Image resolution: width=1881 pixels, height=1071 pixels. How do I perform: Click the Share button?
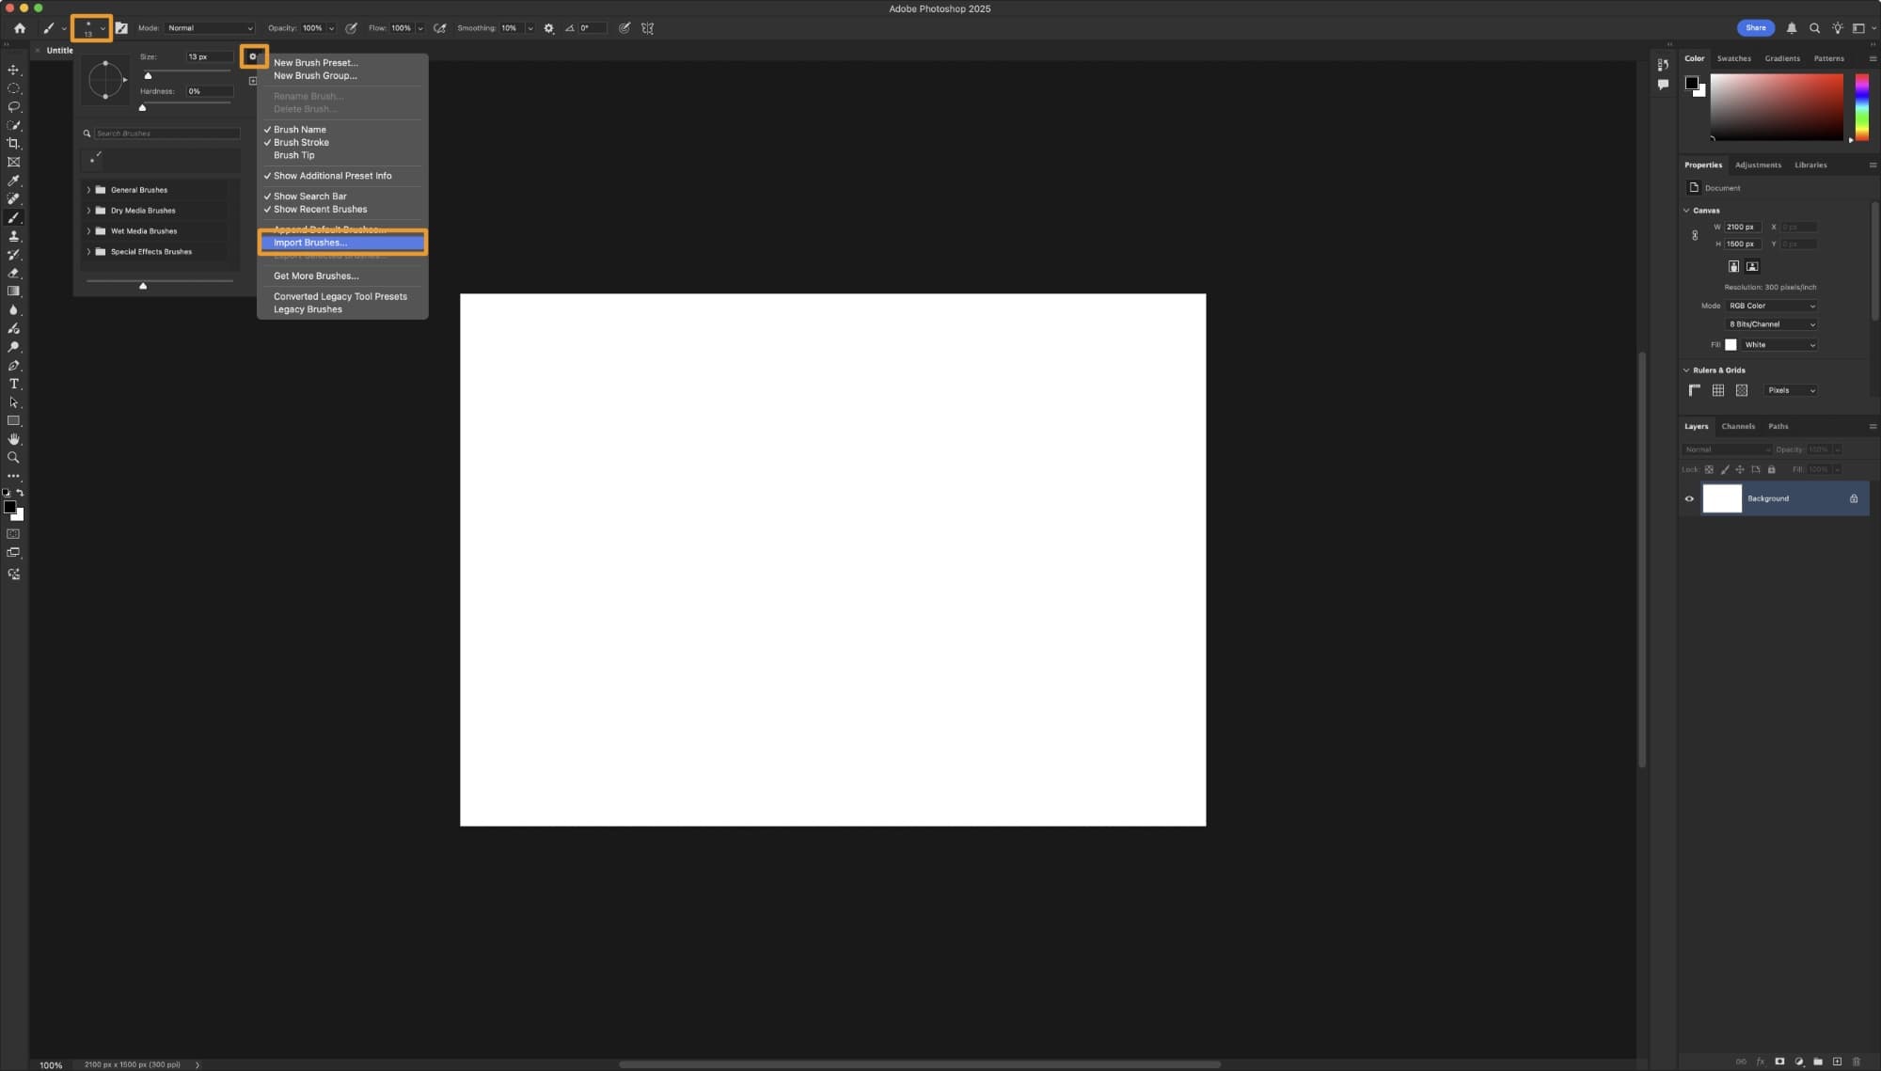1755,28
